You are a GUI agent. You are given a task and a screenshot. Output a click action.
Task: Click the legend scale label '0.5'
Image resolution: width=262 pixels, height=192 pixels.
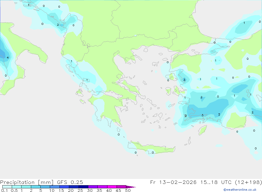pyautogui.click(x=14, y=190)
